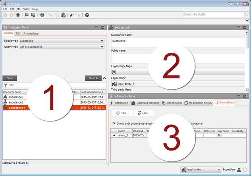Open the File menu

click(5, 9)
